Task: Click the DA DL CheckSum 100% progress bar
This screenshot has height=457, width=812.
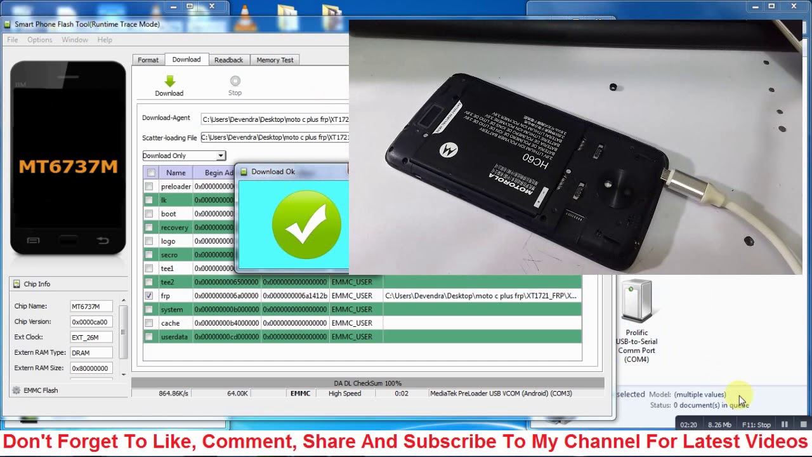Action: tap(367, 383)
